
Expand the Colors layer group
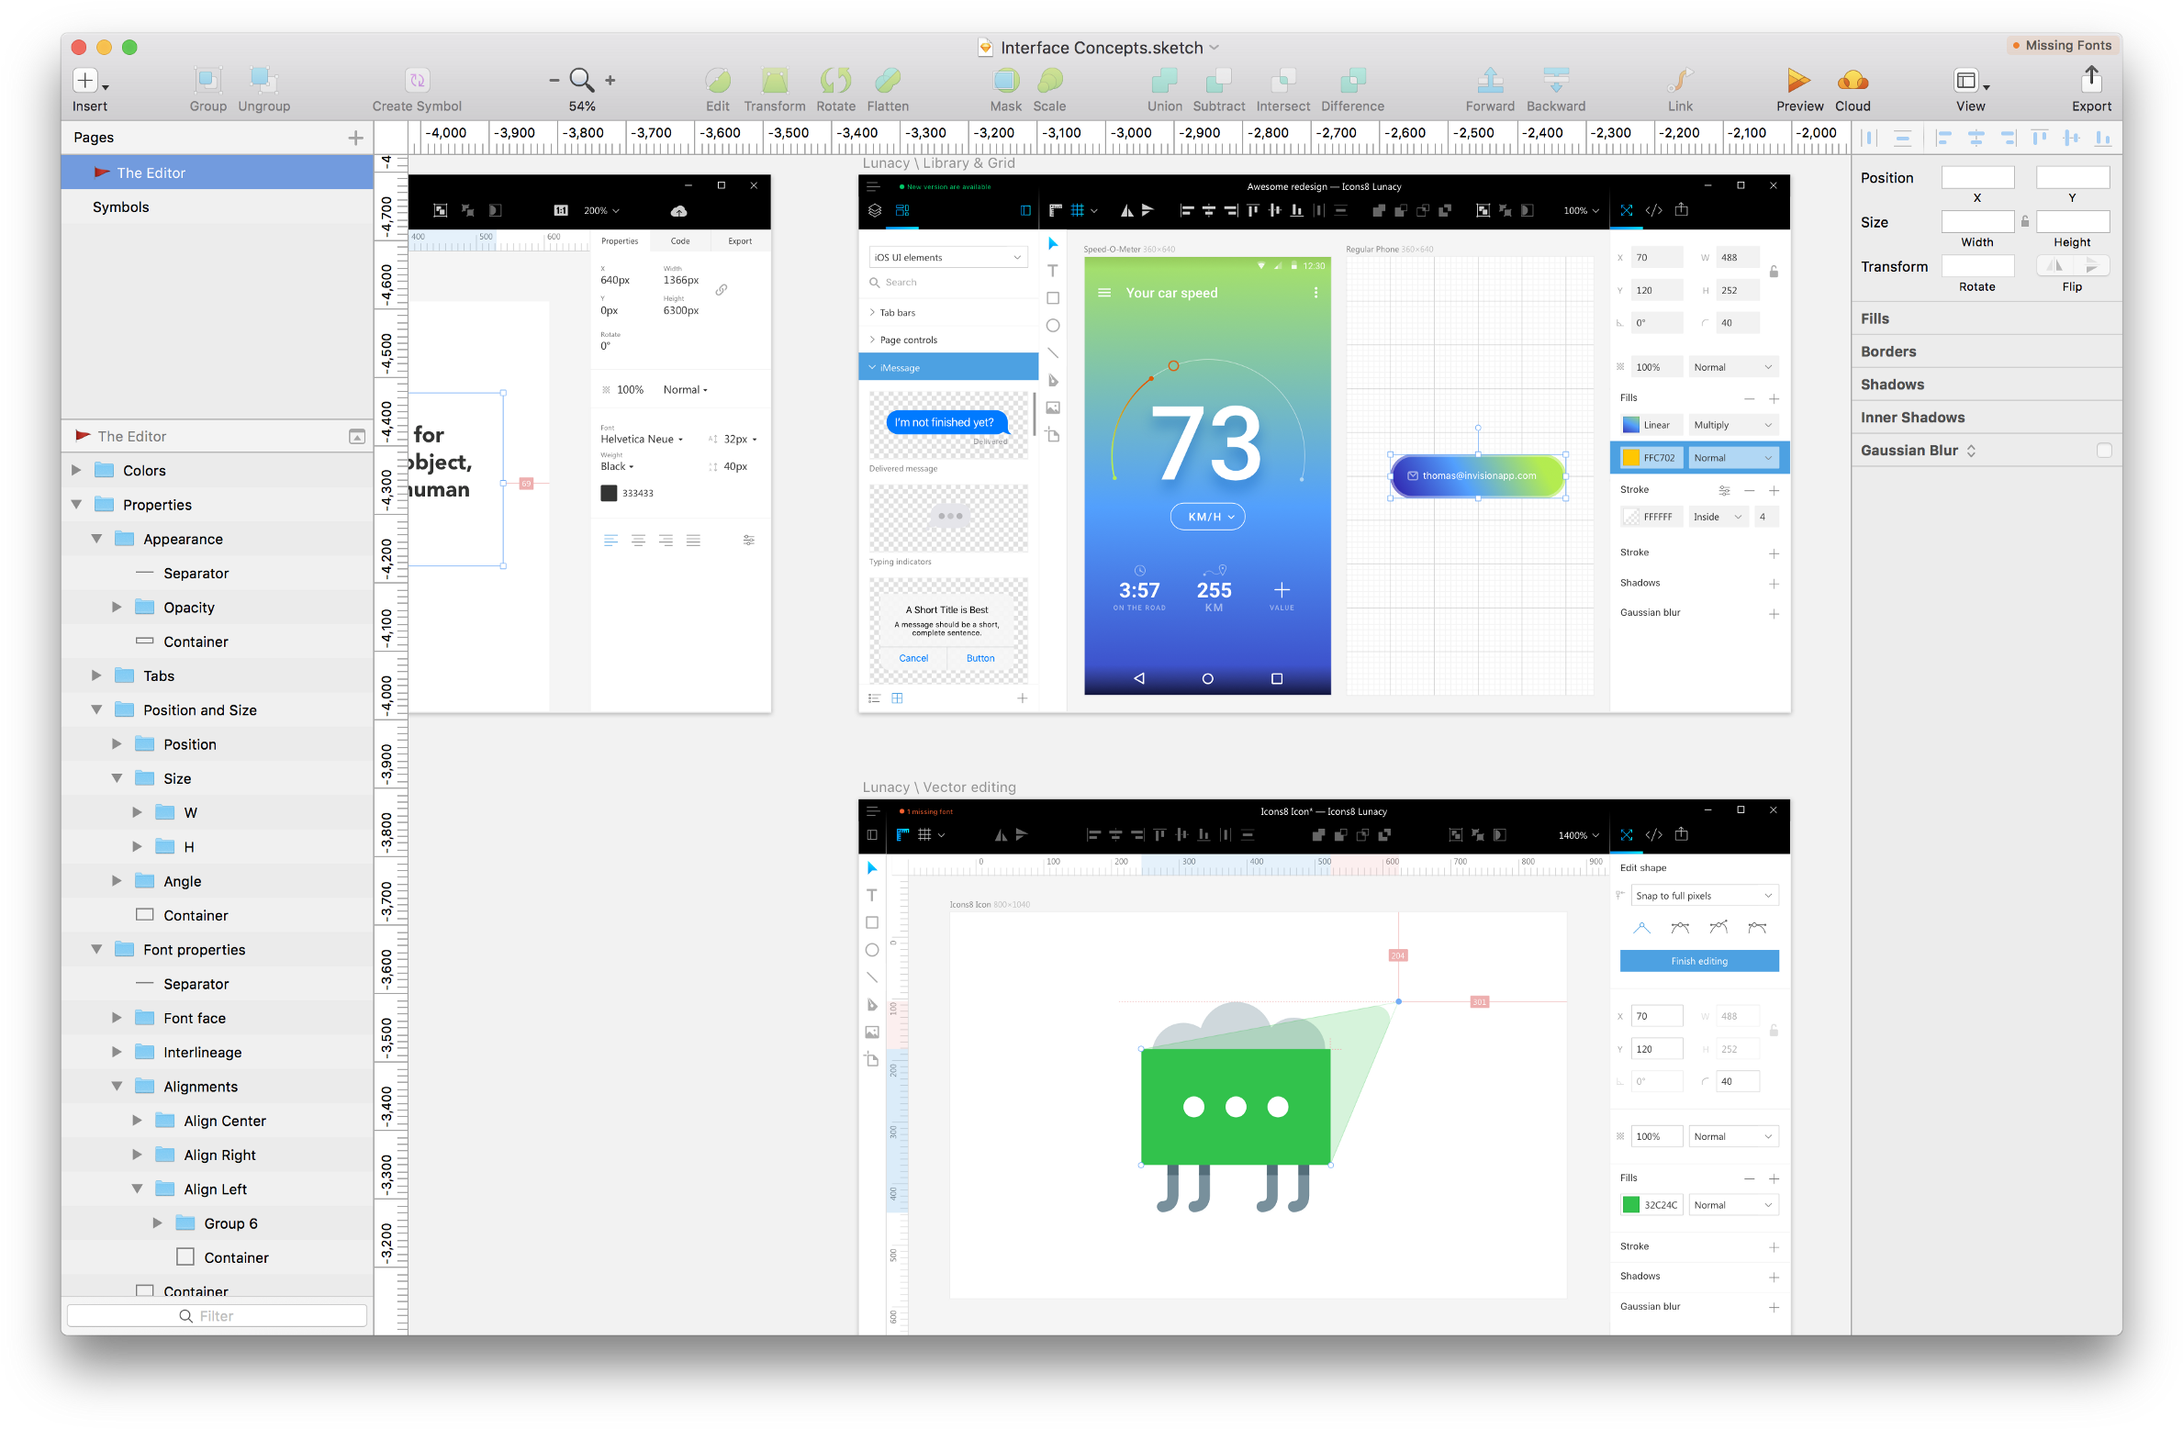[x=77, y=471]
